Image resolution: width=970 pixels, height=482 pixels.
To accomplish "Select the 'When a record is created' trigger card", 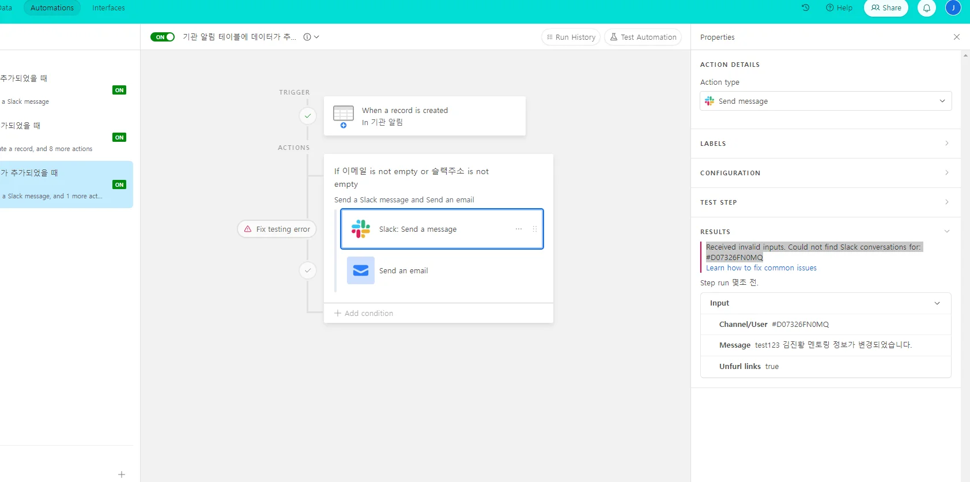I will (425, 116).
